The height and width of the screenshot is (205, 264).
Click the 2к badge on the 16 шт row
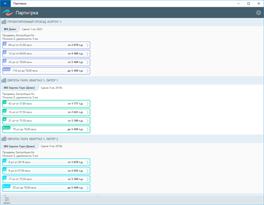click(x=4, y=111)
